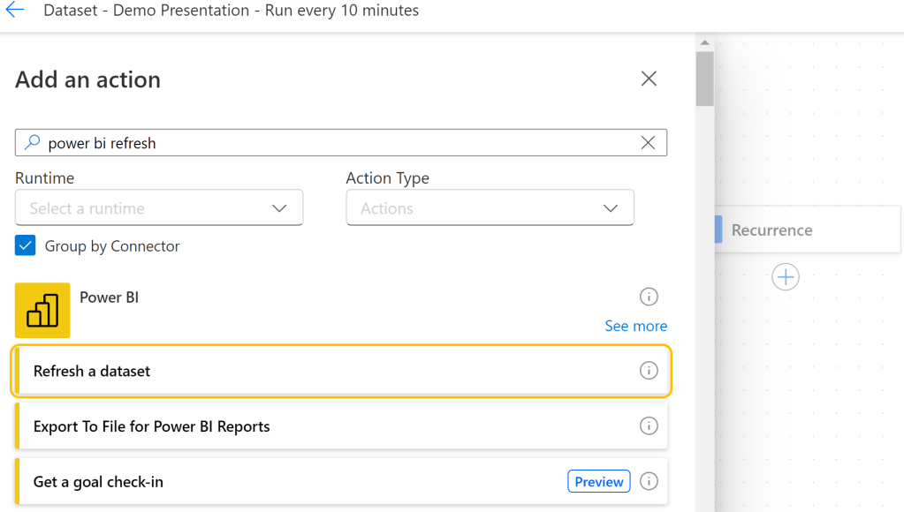Clear the search box text

tap(648, 143)
